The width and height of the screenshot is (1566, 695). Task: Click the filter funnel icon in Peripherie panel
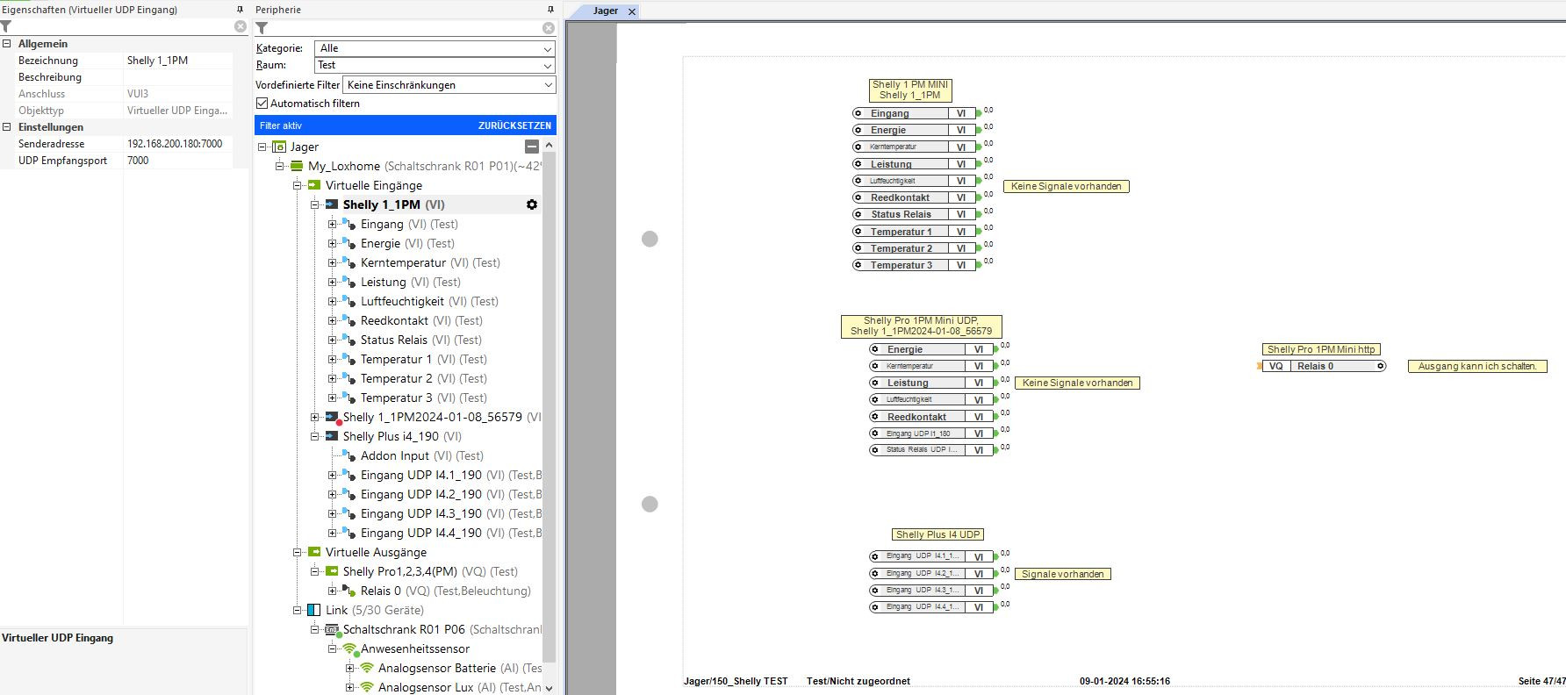262,27
